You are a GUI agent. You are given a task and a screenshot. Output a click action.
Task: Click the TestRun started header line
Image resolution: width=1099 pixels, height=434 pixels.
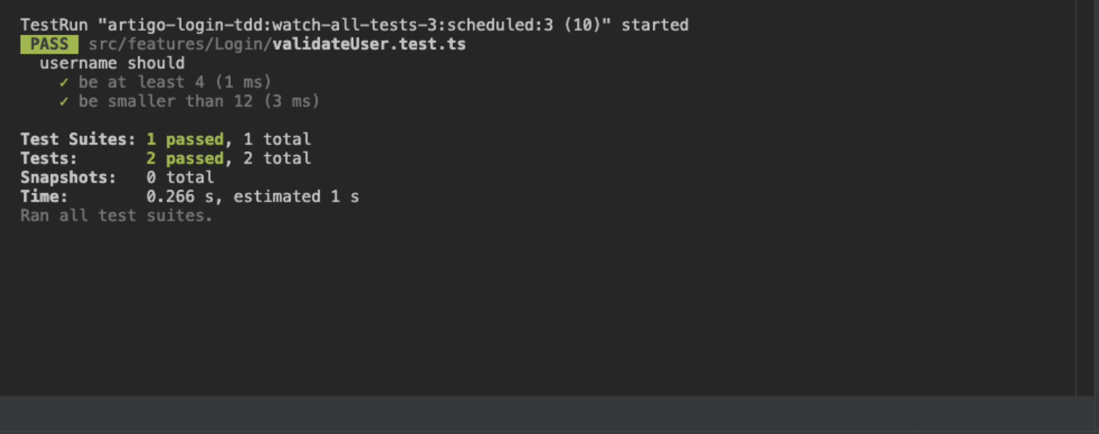pos(354,25)
